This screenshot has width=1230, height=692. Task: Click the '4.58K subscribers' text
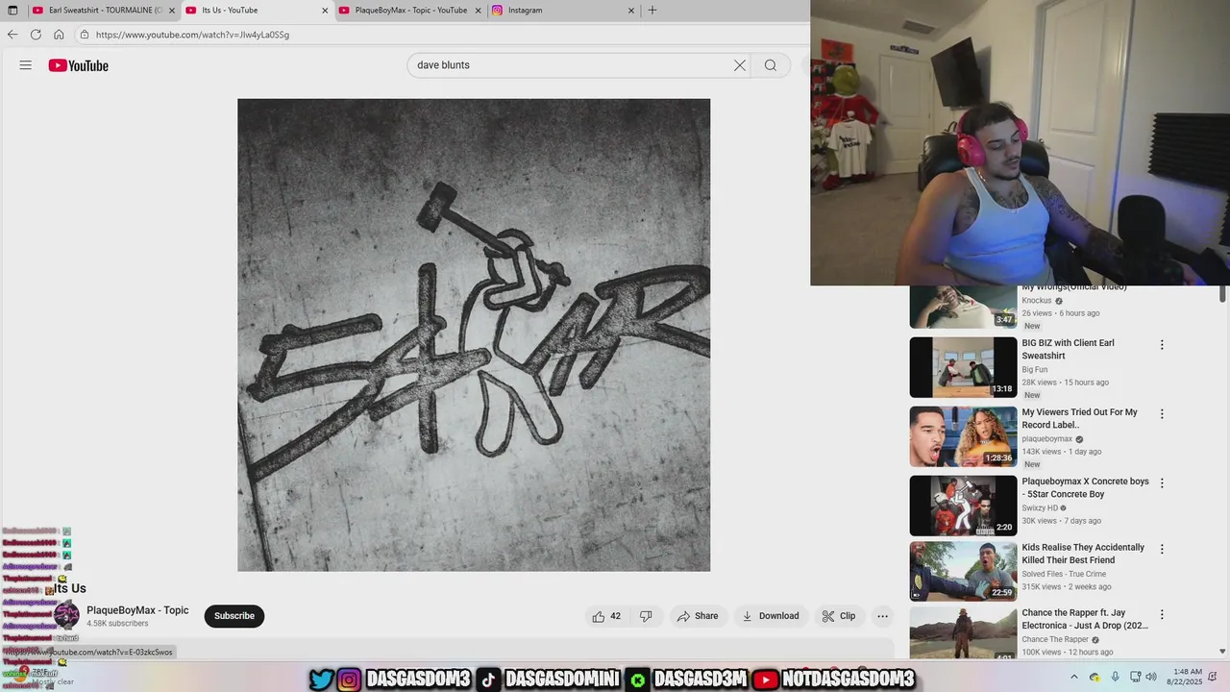pyautogui.click(x=117, y=624)
